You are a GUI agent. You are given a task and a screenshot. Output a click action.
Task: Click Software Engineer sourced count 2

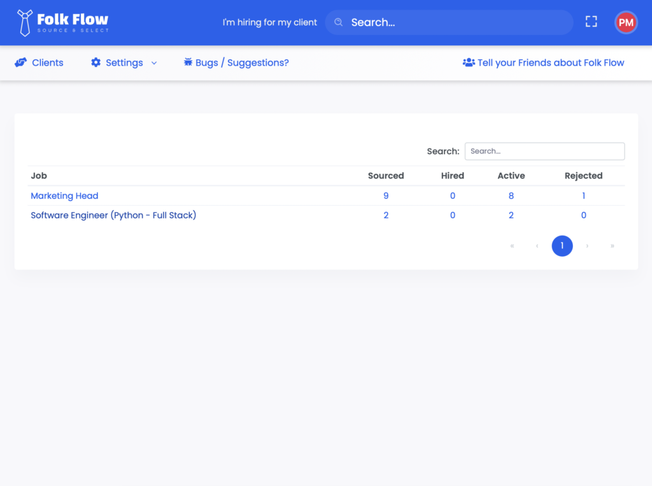click(x=386, y=215)
